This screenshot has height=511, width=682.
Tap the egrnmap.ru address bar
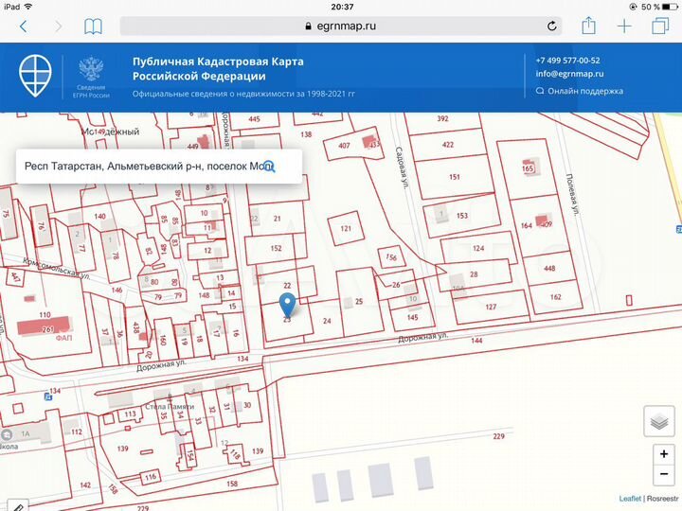pyautogui.click(x=341, y=26)
